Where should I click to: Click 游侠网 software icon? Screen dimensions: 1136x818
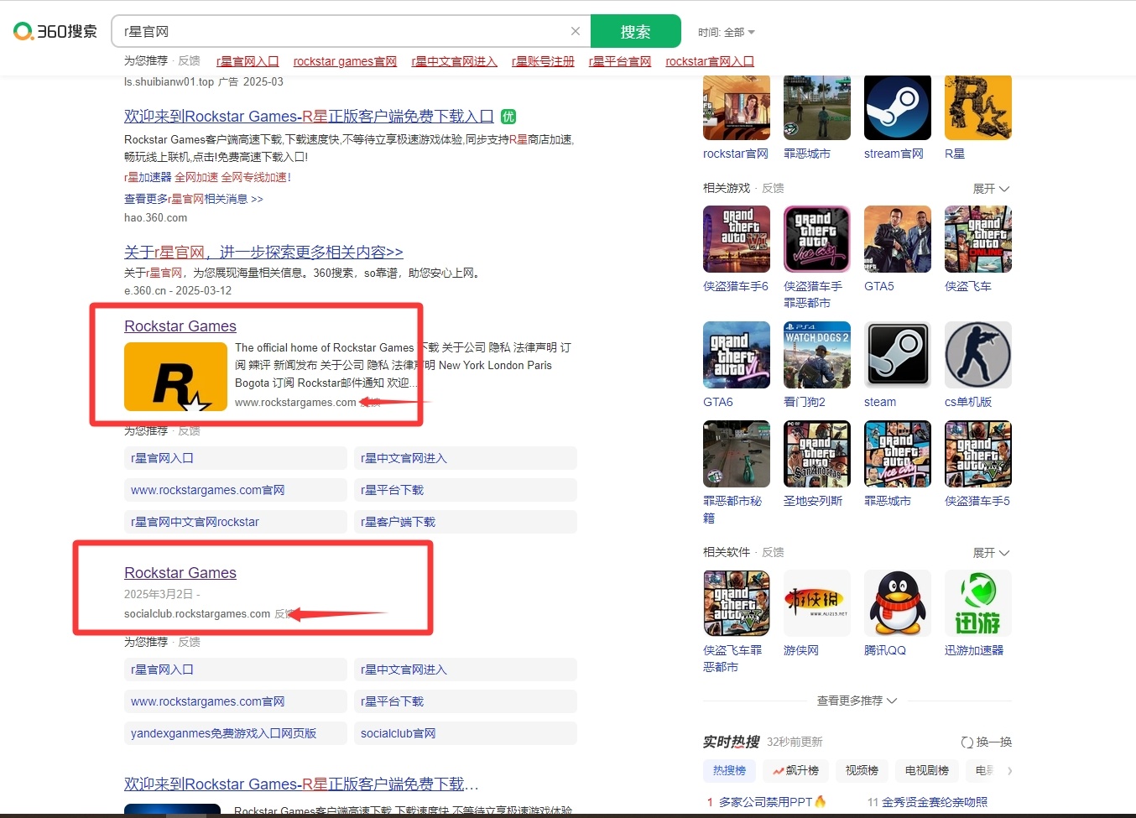coord(817,603)
